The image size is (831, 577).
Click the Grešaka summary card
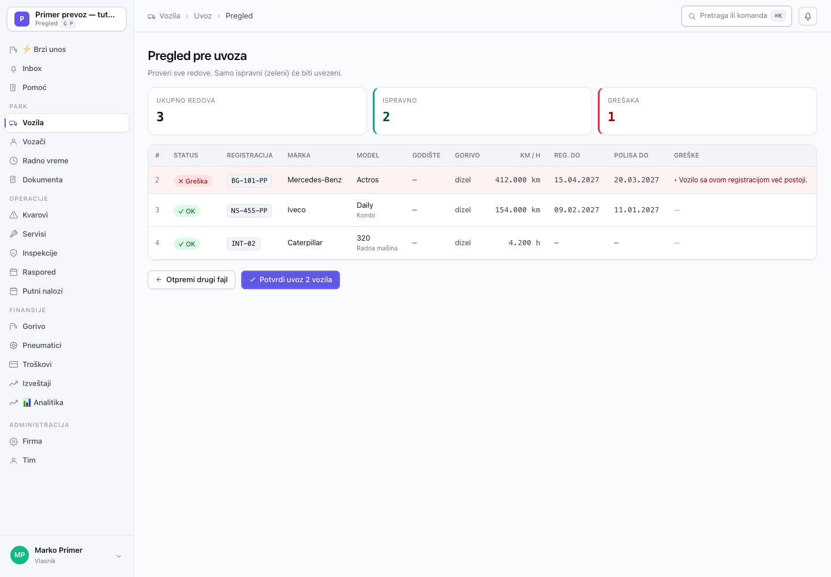[x=708, y=111]
